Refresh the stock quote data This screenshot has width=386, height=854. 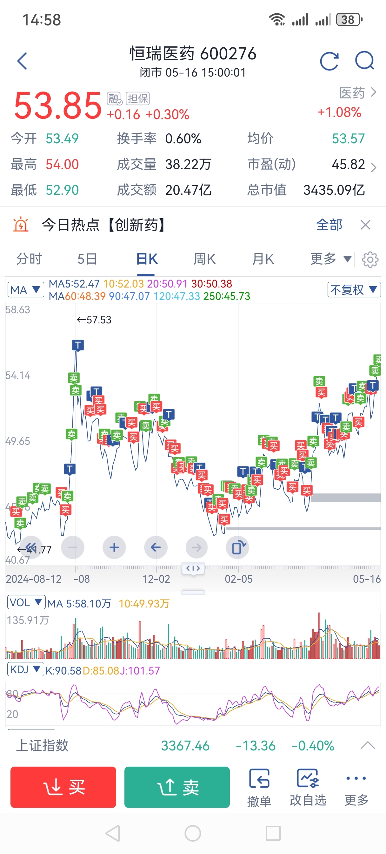[329, 61]
